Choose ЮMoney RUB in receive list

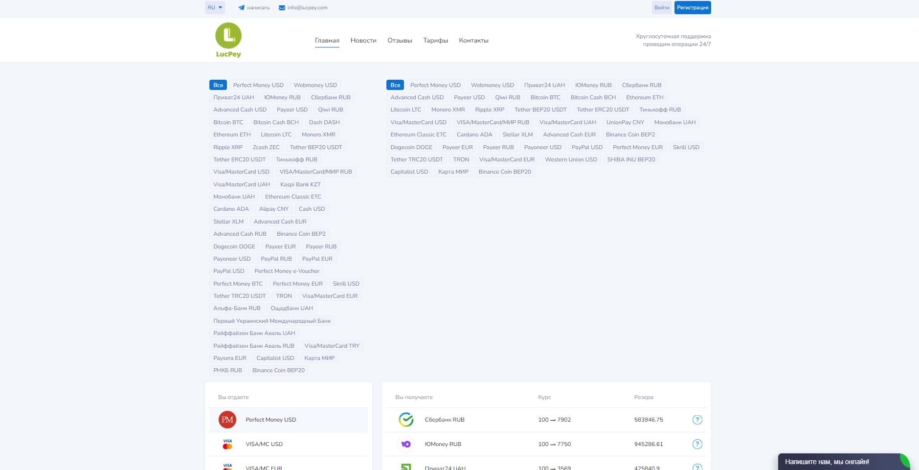[546, 444]
